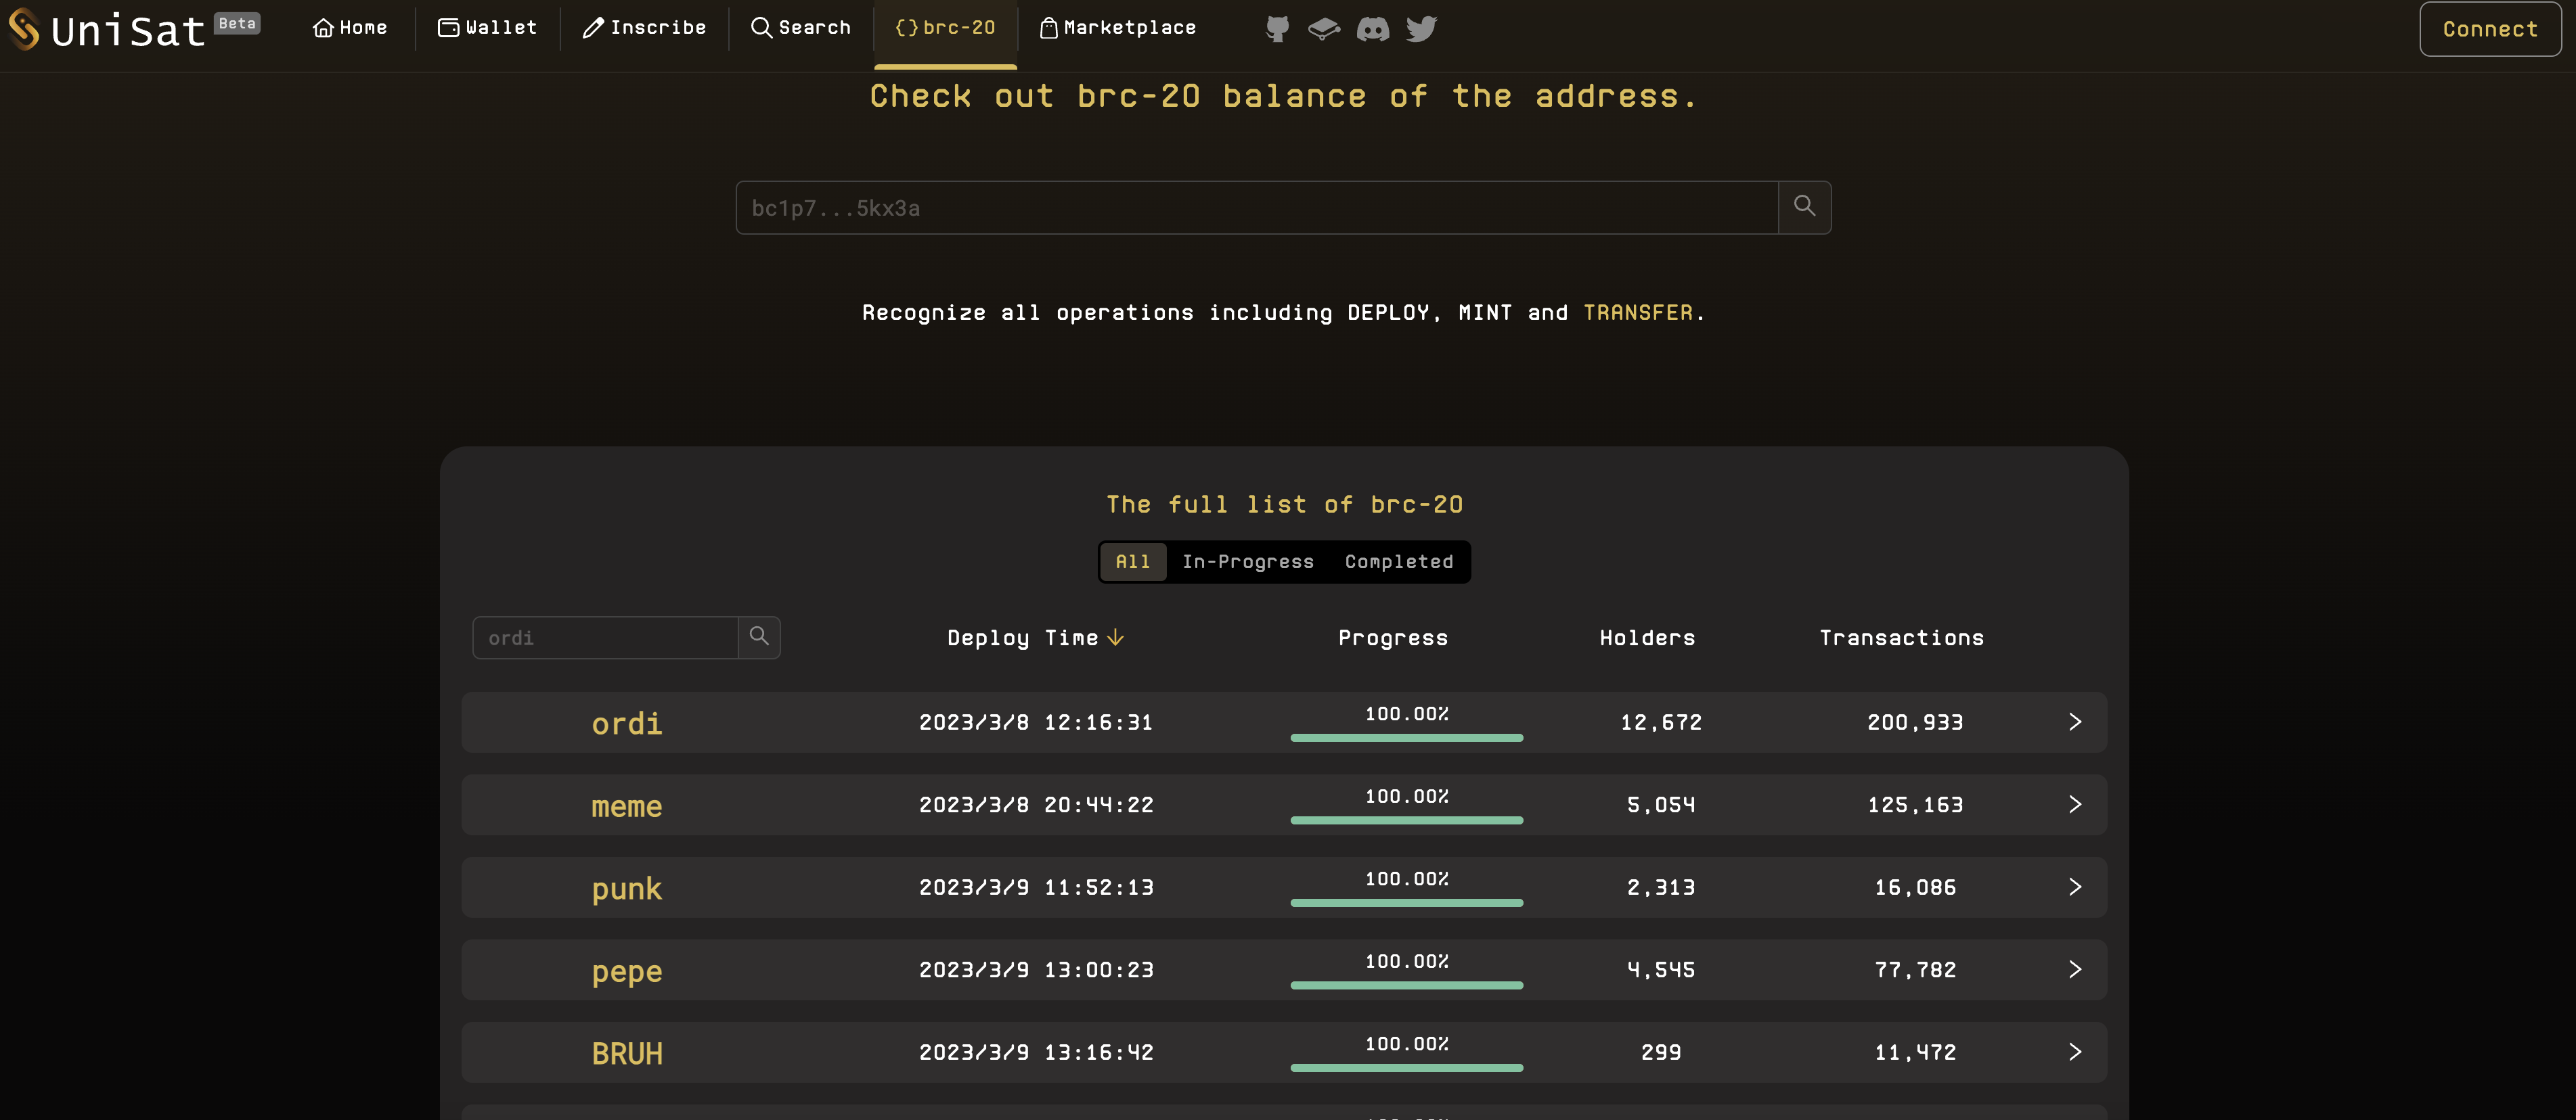The image size is (2576, 1120).
Task: Click meme transactions count 125,163
Action: click(1915, 804)
